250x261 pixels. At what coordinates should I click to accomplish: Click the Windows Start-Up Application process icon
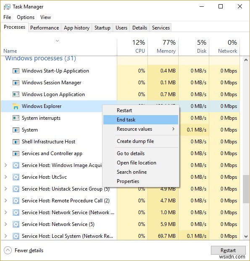16,71
